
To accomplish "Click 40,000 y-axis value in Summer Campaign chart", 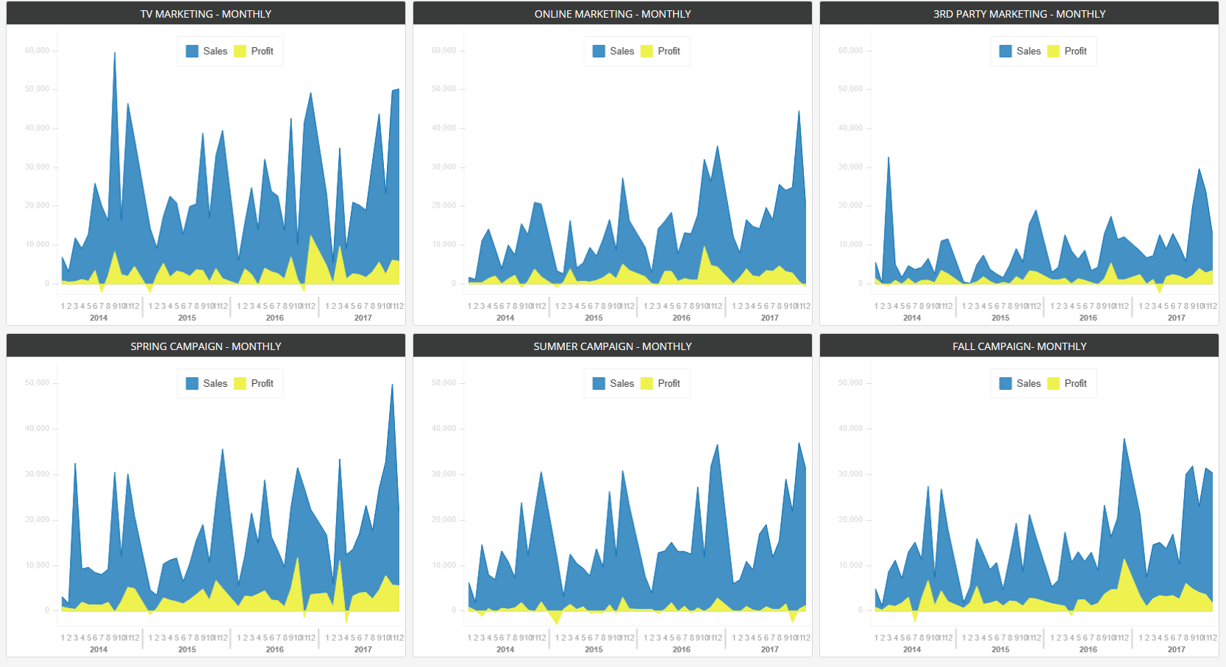I will [x=443, y=429].
